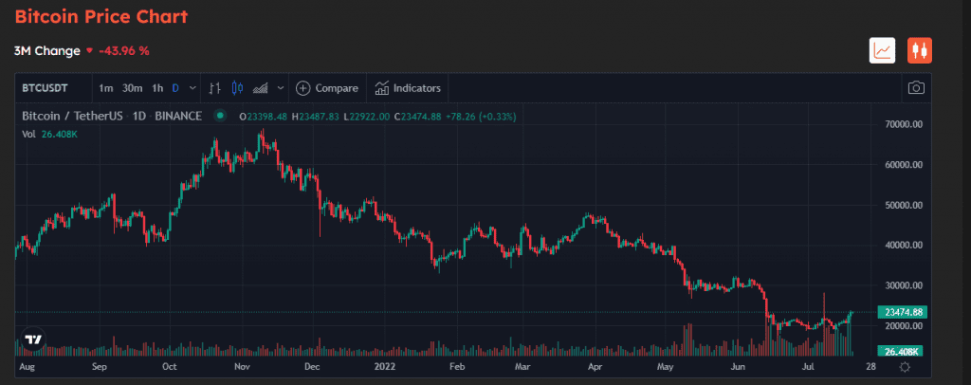This screenshot has height=385, width=971.
Task: Click the Sep date axis label
Action: click(x=100, y=366)
